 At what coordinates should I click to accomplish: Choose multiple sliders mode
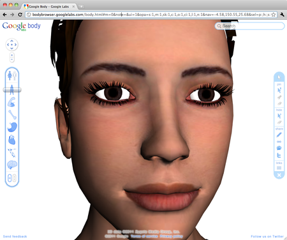[x=14, y=178]
